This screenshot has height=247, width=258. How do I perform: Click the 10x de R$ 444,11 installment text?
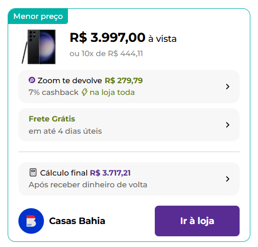point(112,54)
